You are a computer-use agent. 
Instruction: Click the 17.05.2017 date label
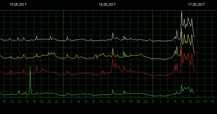pyautogui.click(x=196, y=5)
